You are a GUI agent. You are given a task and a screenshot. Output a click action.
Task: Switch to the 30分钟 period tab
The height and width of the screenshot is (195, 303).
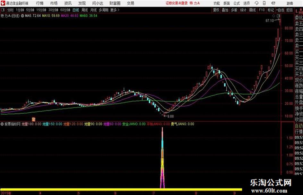point(53,10)
